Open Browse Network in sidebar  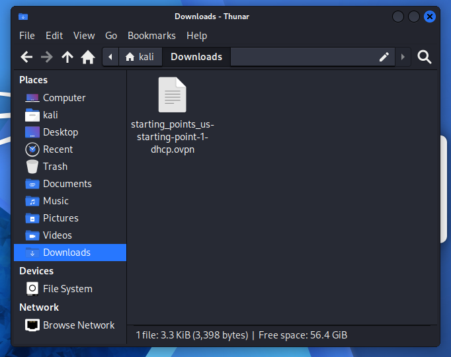pos(70,325)
